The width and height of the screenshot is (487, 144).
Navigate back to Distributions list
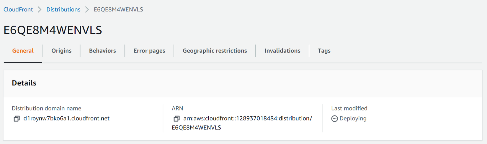point(63,9)
